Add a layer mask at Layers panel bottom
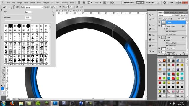 point(169,54)
